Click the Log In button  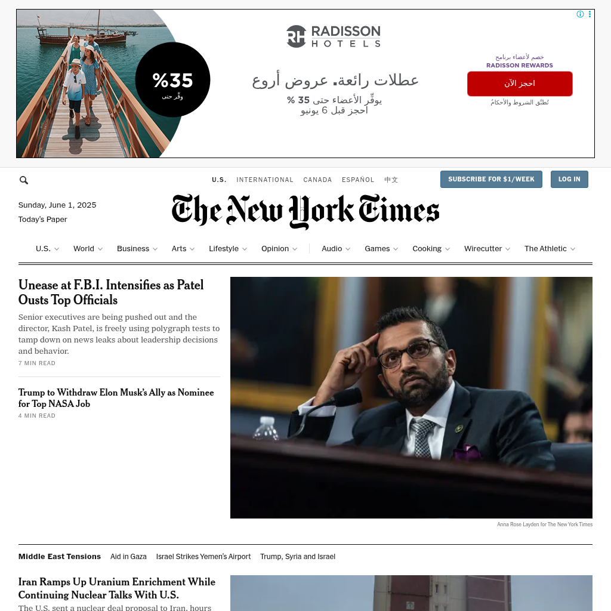pyautogui.click(x=569, y=179)
